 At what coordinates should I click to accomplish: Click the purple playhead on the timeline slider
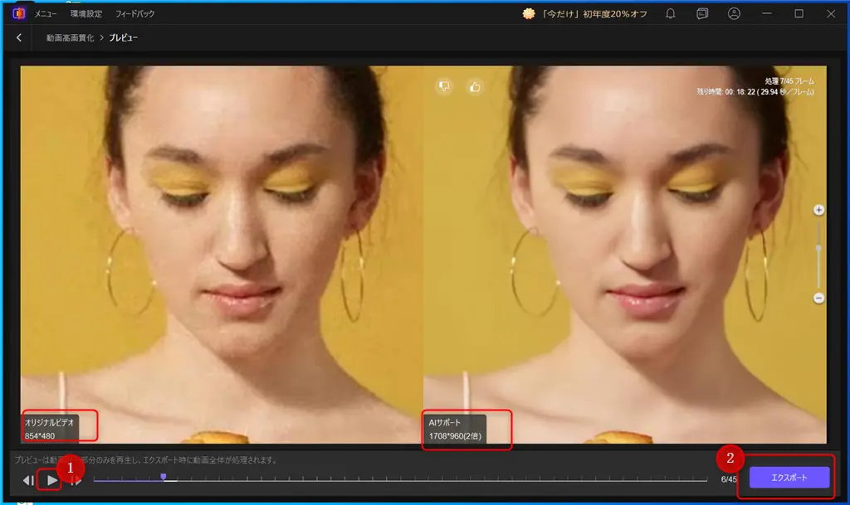click(164, 477)
